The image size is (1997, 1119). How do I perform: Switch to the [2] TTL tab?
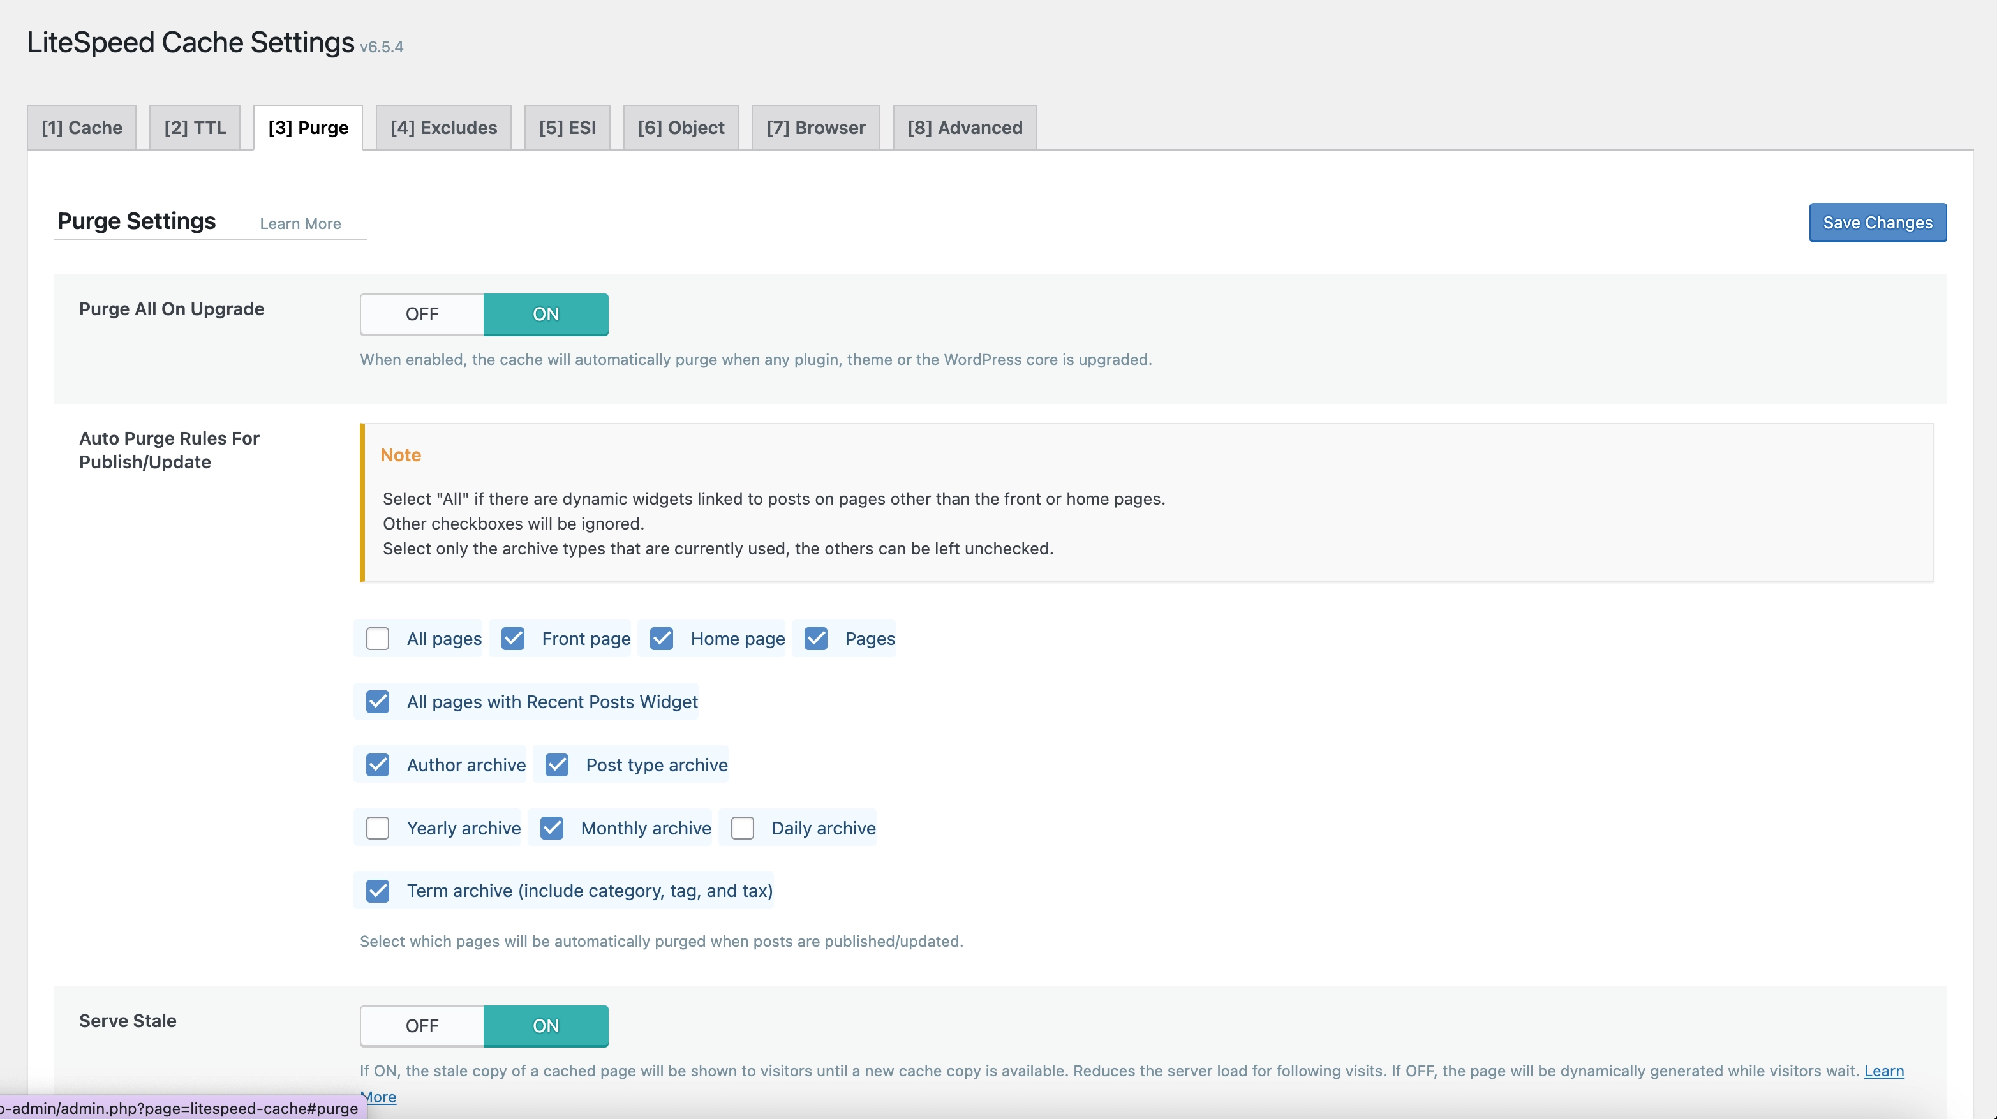pos(195,127)
